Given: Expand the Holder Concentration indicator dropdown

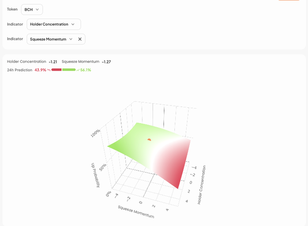Looking at the screenshot, I should (53, 24).
